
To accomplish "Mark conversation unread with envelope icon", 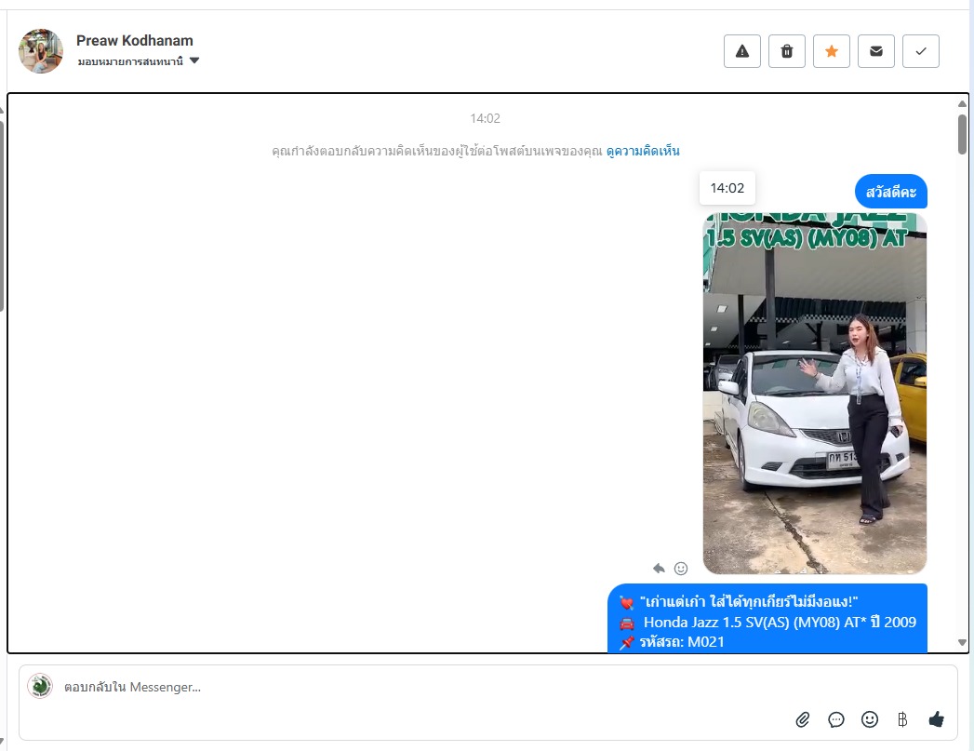I will click(875, 51).
